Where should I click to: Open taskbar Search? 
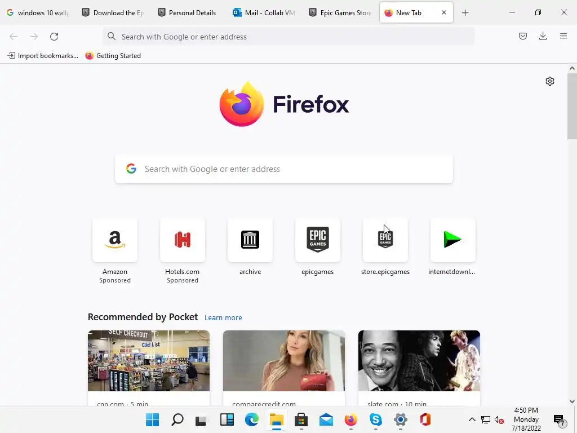(177, 419)
